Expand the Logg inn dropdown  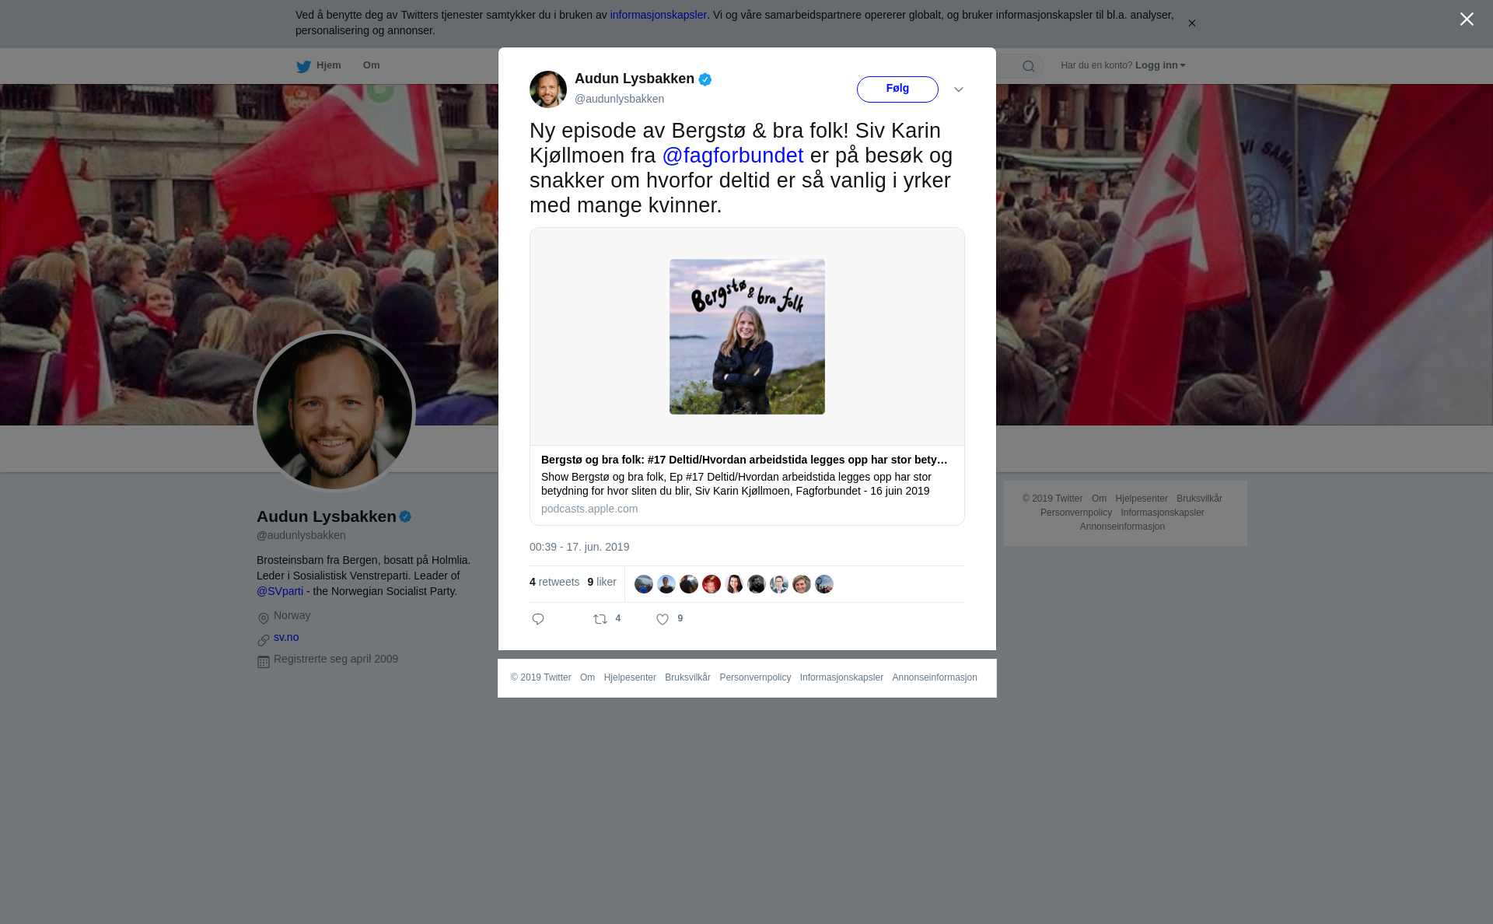point(1160,65)
